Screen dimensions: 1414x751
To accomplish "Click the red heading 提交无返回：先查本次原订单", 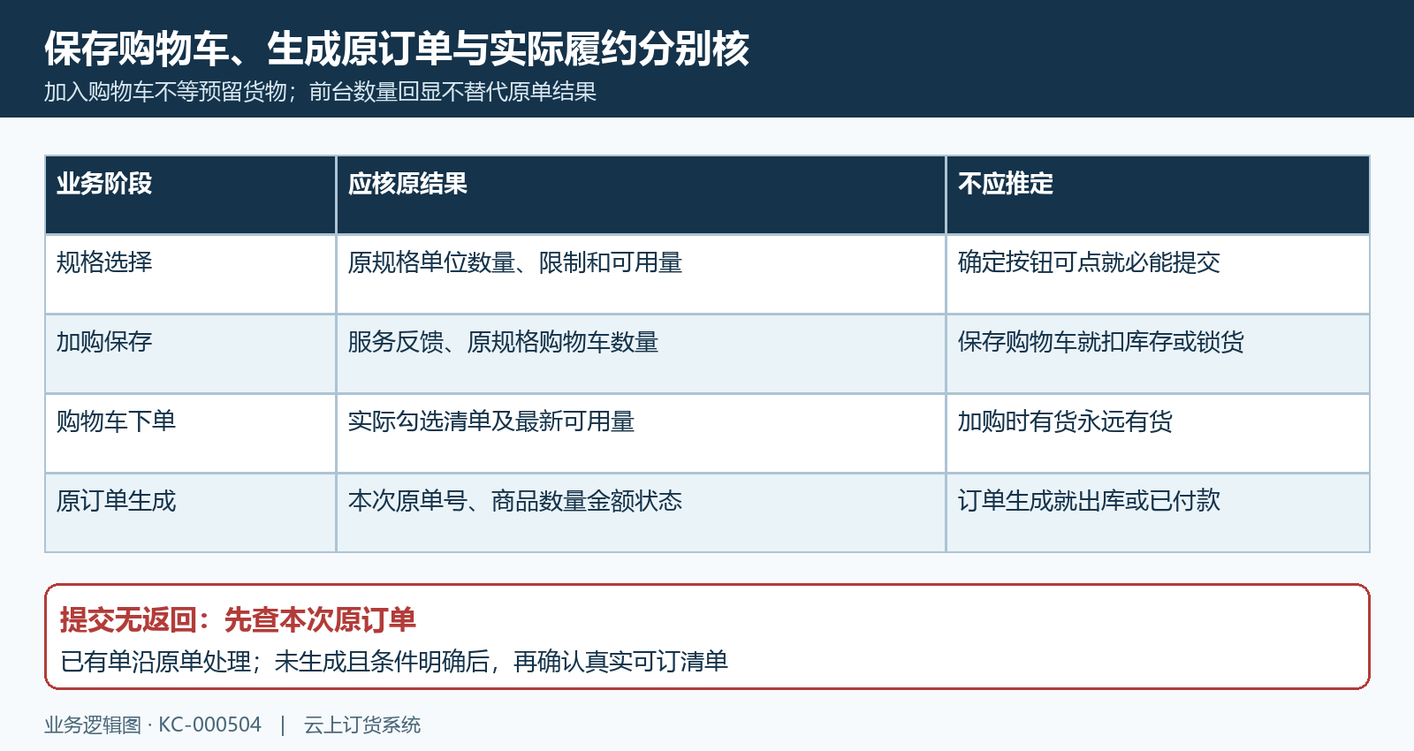I will click(x=238, y=620).
